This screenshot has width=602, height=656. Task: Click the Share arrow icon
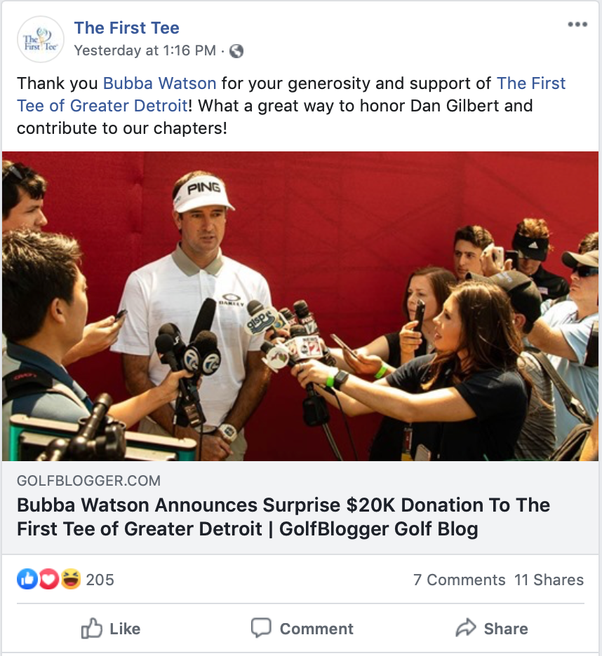[x=465, y=627]
